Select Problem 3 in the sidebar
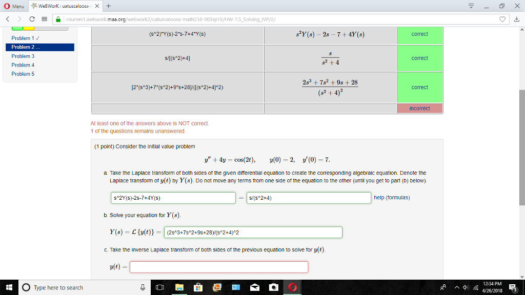This screenshot has width=525, height=295. pyautogui.click(x=22, y=56)
